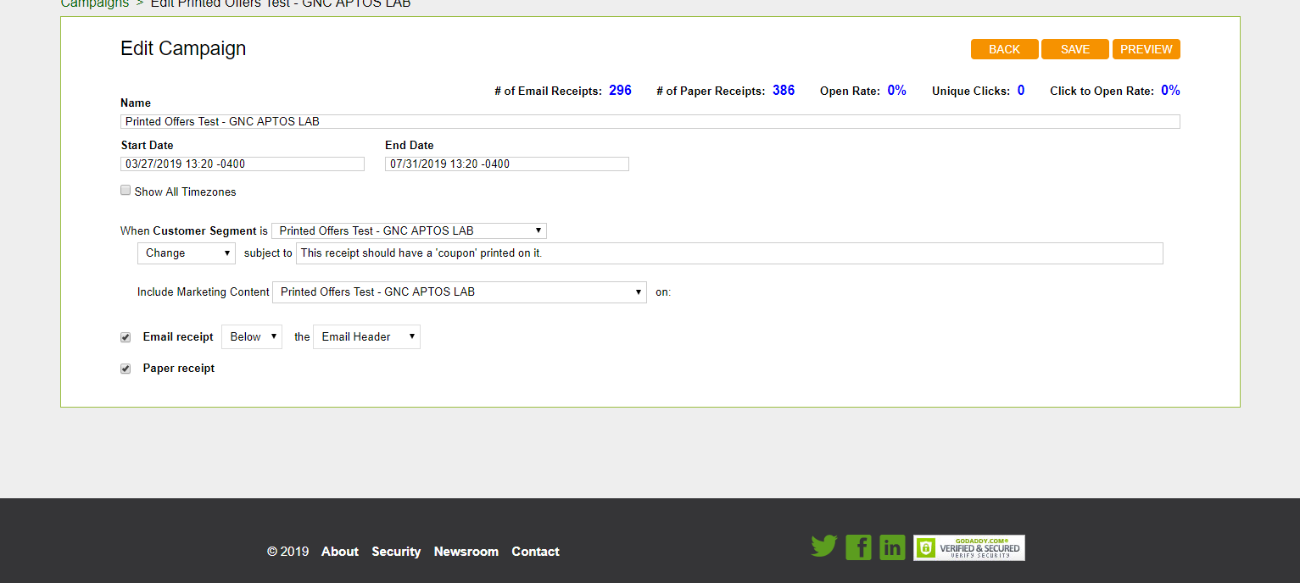Click the SAVE button

point(1075,49)
